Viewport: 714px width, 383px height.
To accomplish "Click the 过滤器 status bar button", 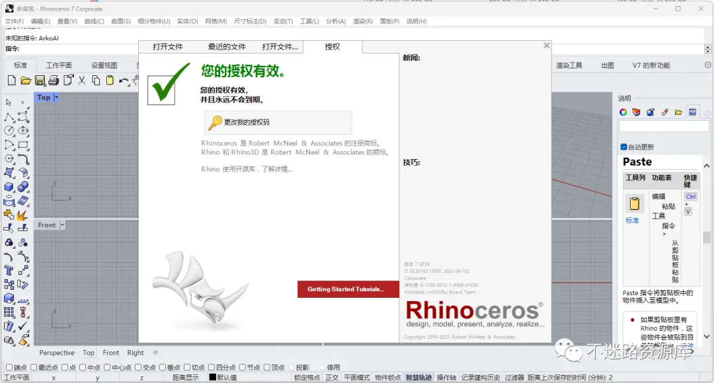I will click(514, 378).
